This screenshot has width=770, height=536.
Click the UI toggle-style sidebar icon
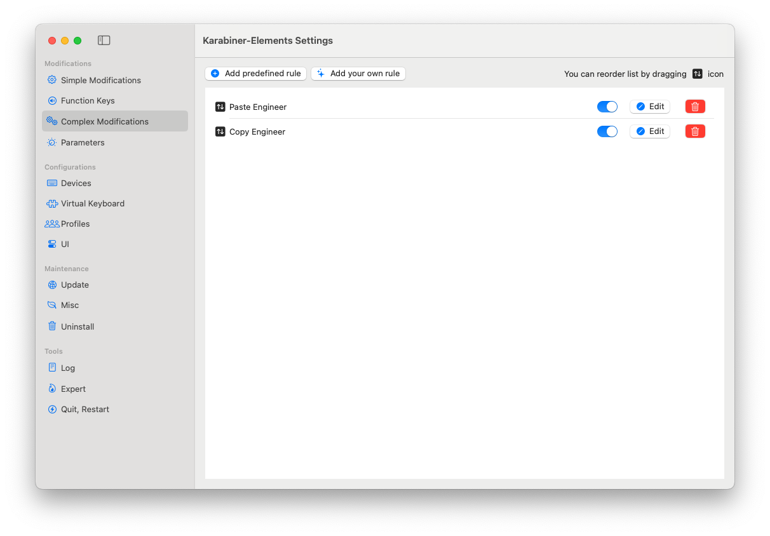pos(52,244)
